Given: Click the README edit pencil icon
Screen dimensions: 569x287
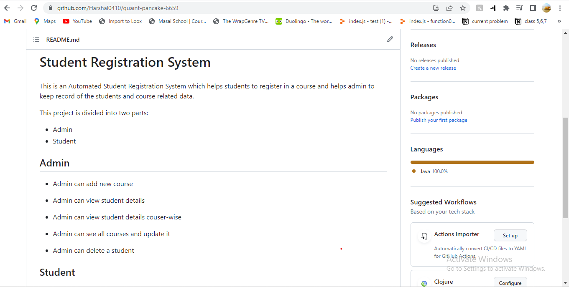Looking at the screenshot, I should tap(390, 39).
